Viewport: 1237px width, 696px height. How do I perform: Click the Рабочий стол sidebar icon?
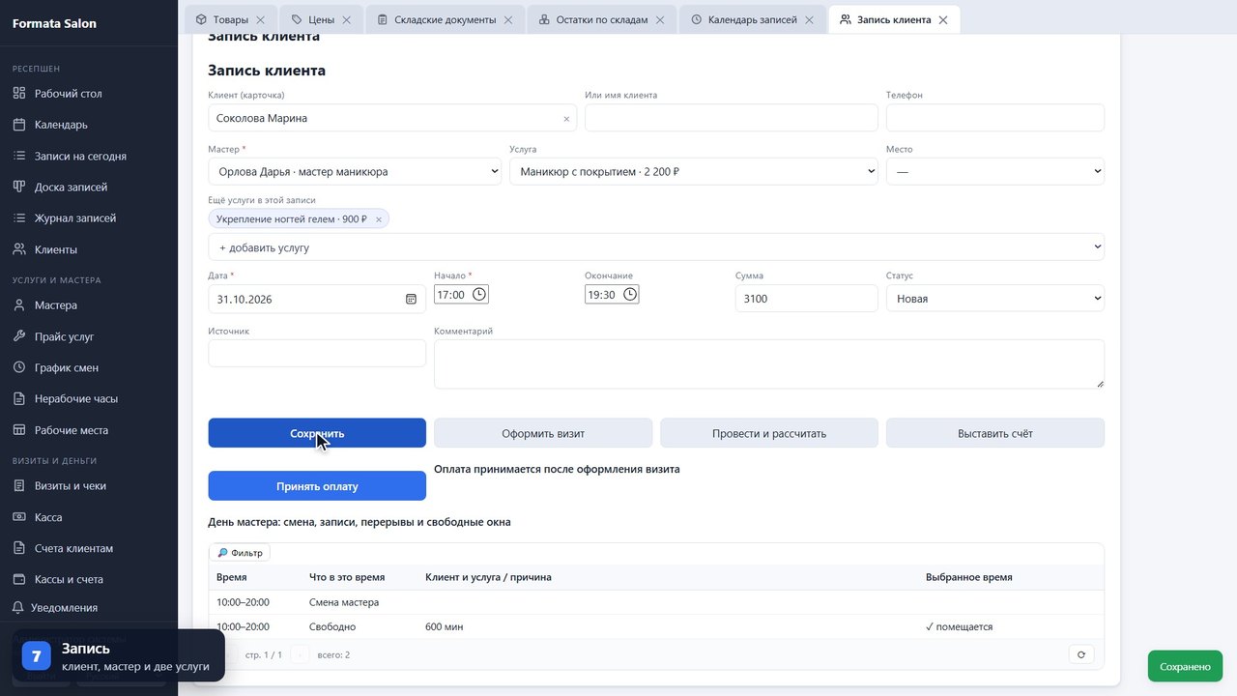tap(18, 94)
